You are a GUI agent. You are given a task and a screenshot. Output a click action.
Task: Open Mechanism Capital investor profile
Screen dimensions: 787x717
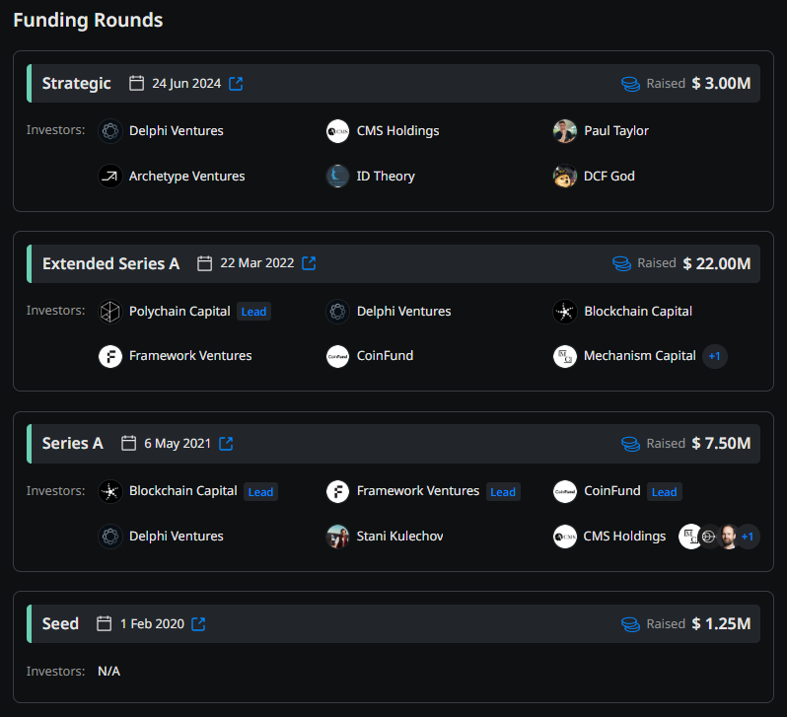coord(640,356)
